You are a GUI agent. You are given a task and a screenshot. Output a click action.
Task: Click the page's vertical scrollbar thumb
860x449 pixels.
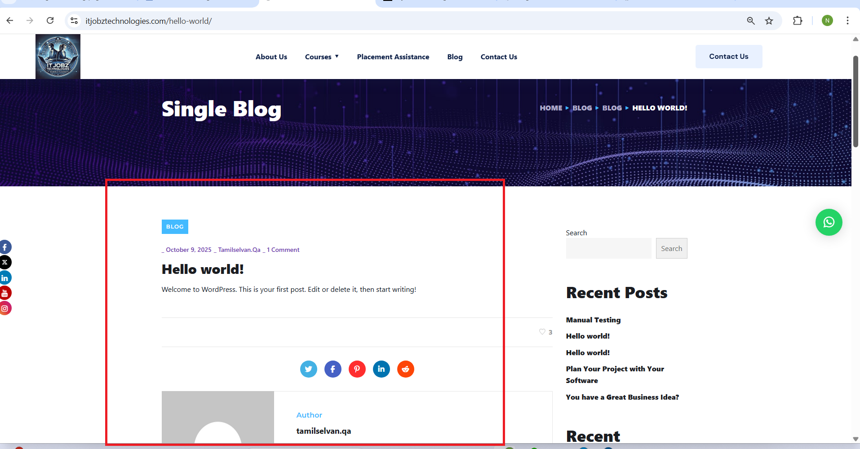point(856,101)
